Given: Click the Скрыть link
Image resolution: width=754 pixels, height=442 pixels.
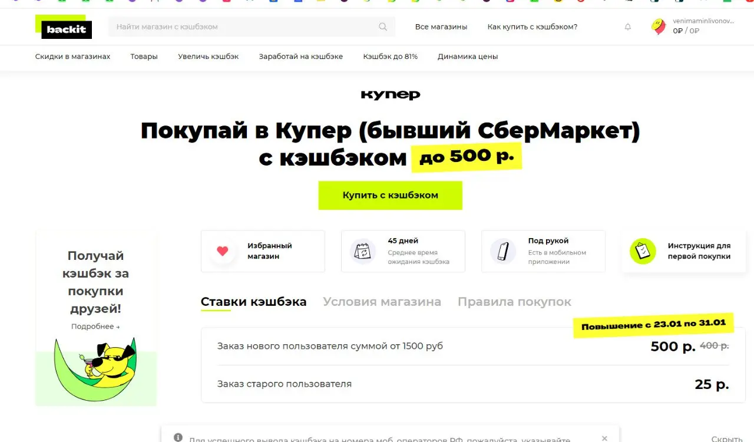Looking at the screenshot, I should [726, 438].
